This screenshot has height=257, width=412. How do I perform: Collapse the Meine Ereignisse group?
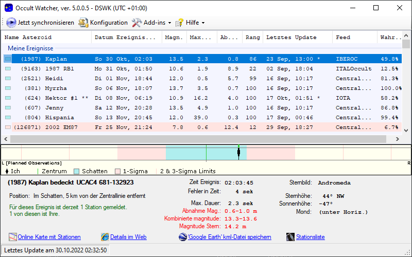[x=30, y=48]
